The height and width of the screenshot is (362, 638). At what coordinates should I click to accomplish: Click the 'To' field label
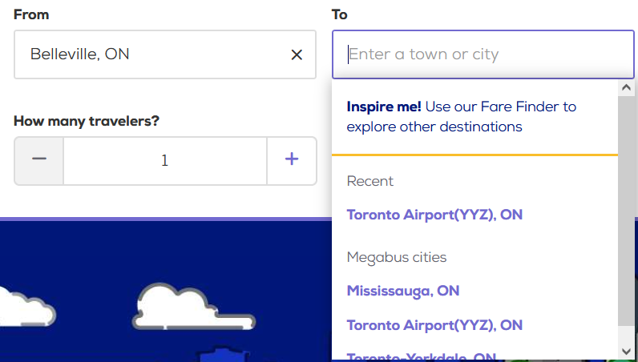tap(339, 14)
